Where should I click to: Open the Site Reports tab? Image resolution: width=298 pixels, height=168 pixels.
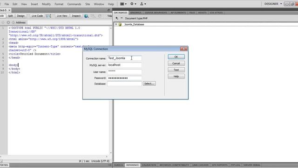(x=219, y=165)
